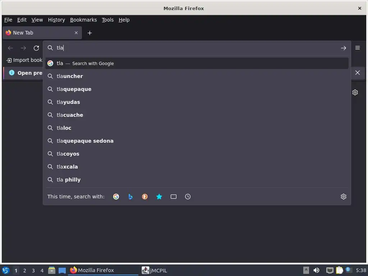Open the taskbar start menu icon

(6, 270)
